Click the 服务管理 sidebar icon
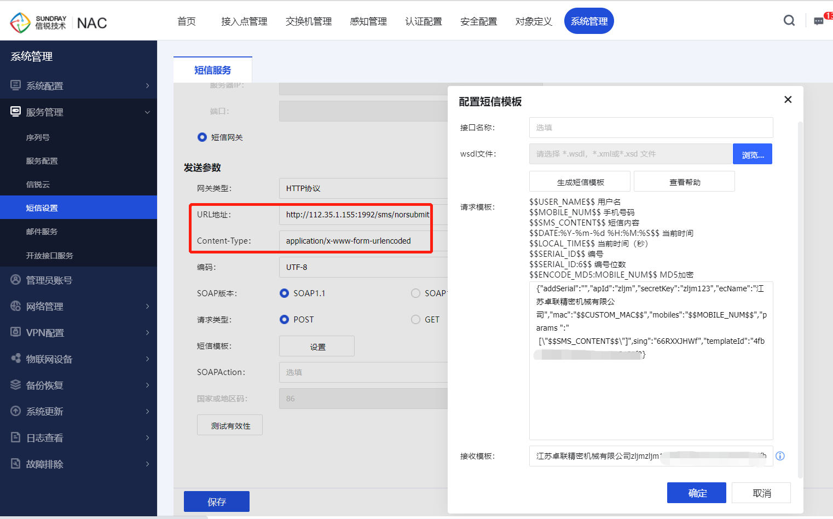This screenshot has width=833, height=519. [16, 112]
